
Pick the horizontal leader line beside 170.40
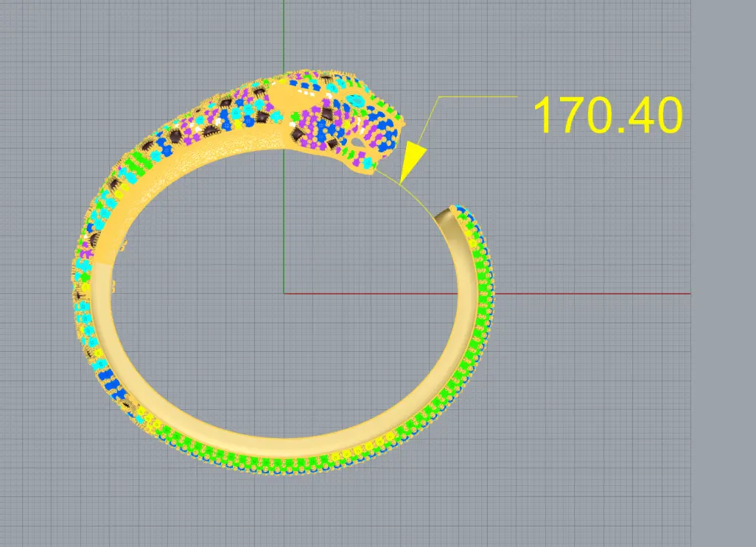point(479,96)
